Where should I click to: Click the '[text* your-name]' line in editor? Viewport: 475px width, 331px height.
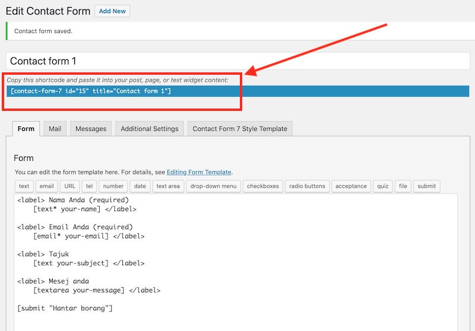coord(85,209)
